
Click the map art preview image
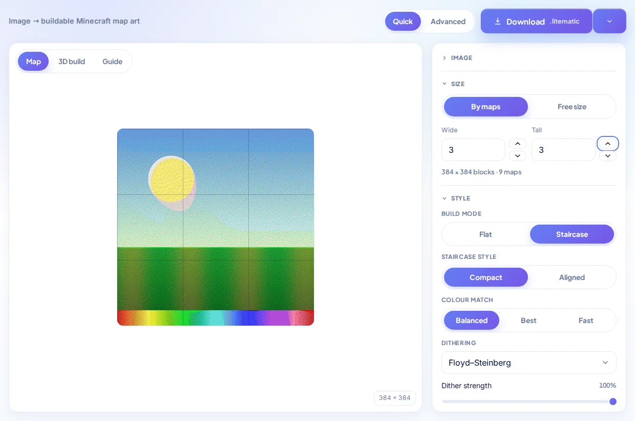(x=216, y=227)
